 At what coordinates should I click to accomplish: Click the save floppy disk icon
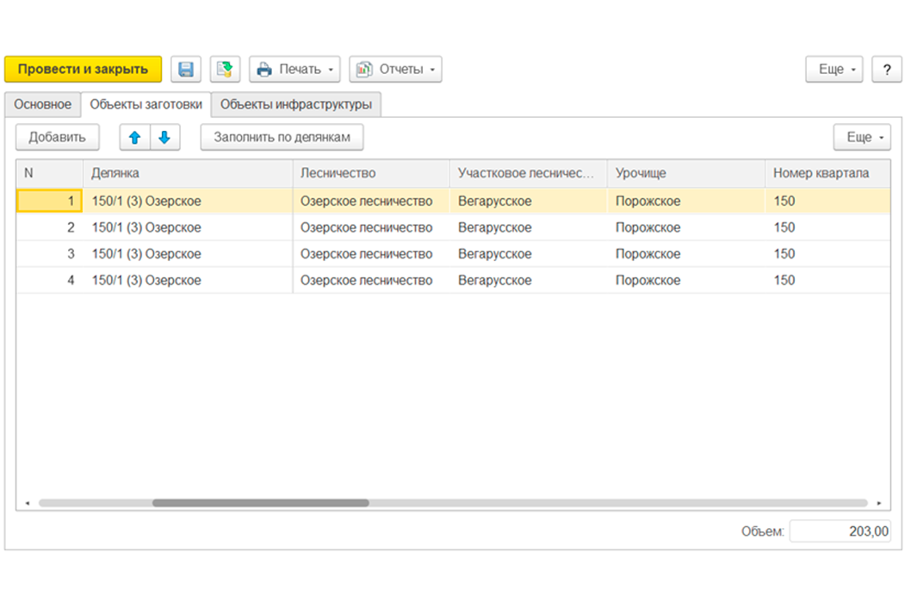[186, 69]
